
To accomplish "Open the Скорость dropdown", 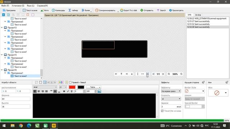I will click(x=171, y=99).
